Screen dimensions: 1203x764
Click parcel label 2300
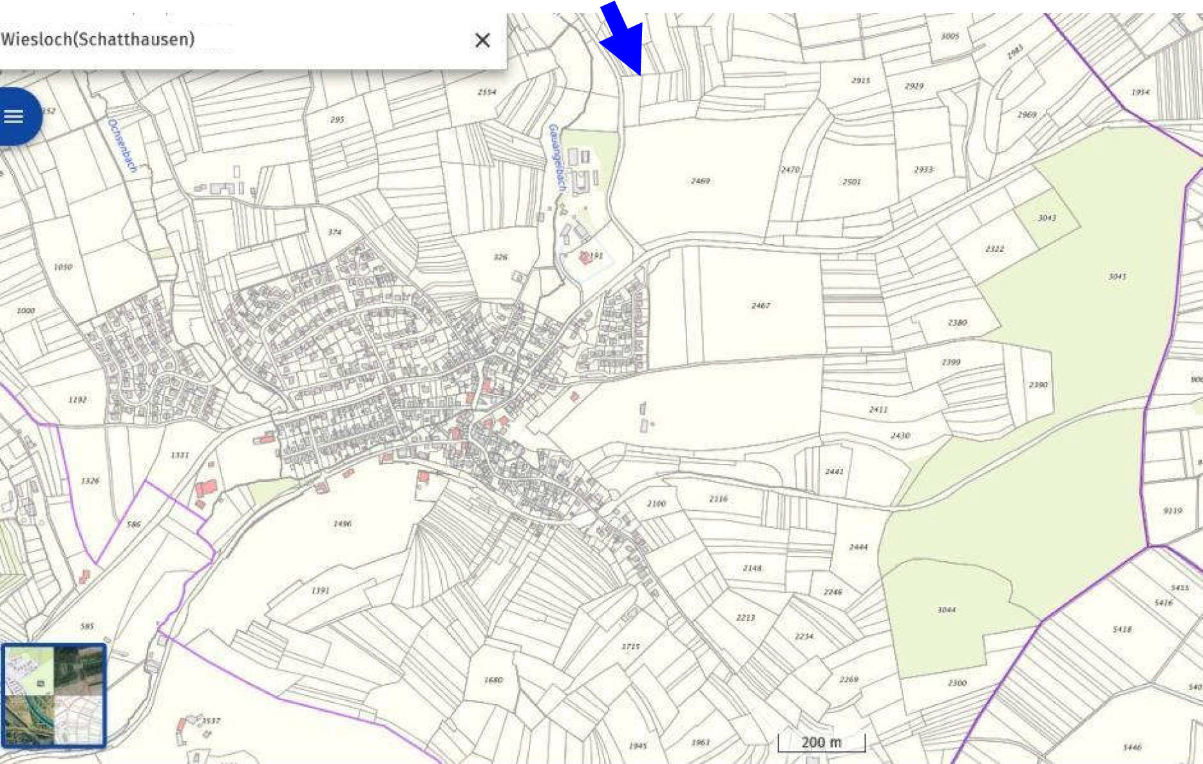click(x=957, y=683)
